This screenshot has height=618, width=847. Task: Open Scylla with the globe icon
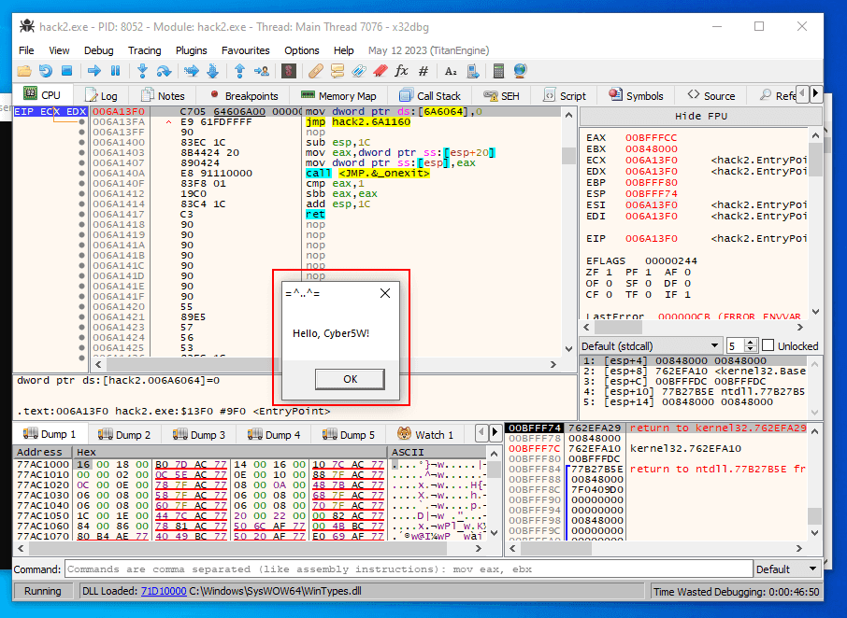point(519,70)
